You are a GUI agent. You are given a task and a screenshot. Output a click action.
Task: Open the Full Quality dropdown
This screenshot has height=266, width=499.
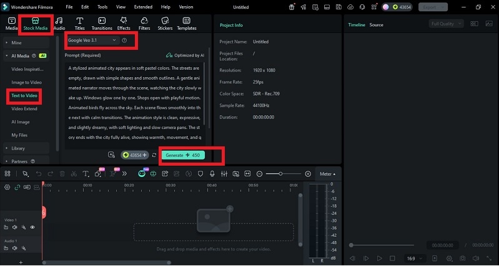[446, 24]
